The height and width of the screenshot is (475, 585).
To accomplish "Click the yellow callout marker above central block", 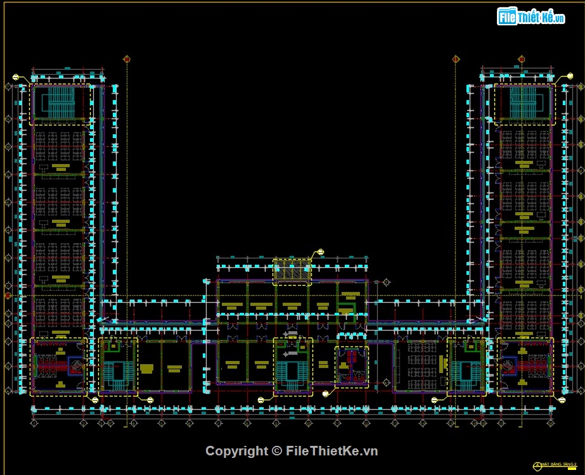I will pos(319,252).
